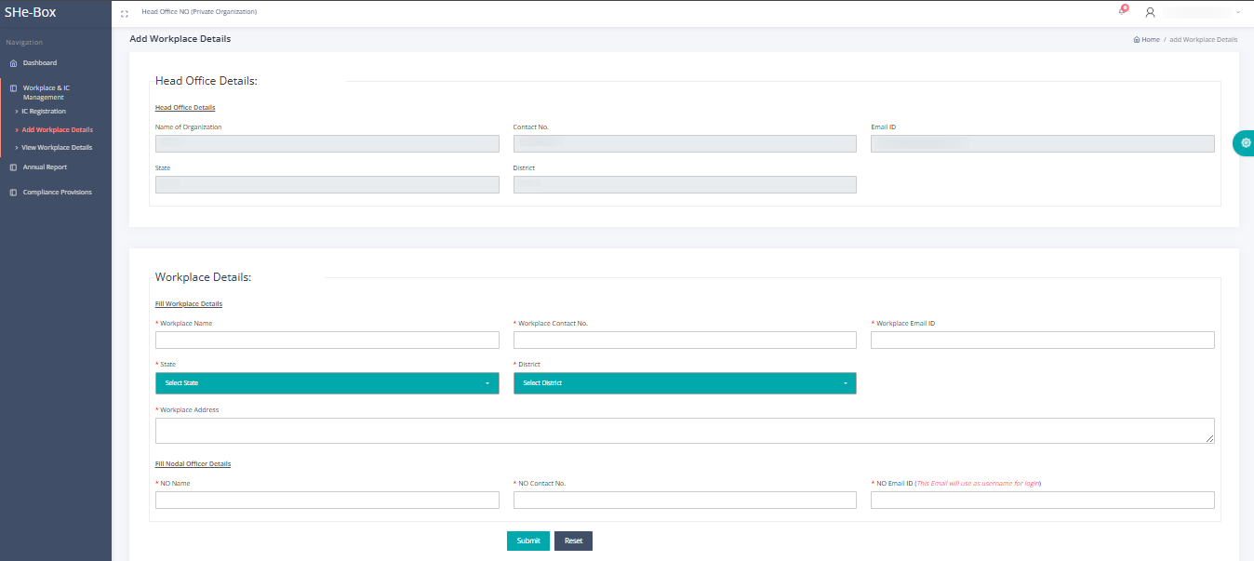Click the Workplace & IC Management icon
The width and height of the screenshot is (1254, 561).
click(13, 88)
